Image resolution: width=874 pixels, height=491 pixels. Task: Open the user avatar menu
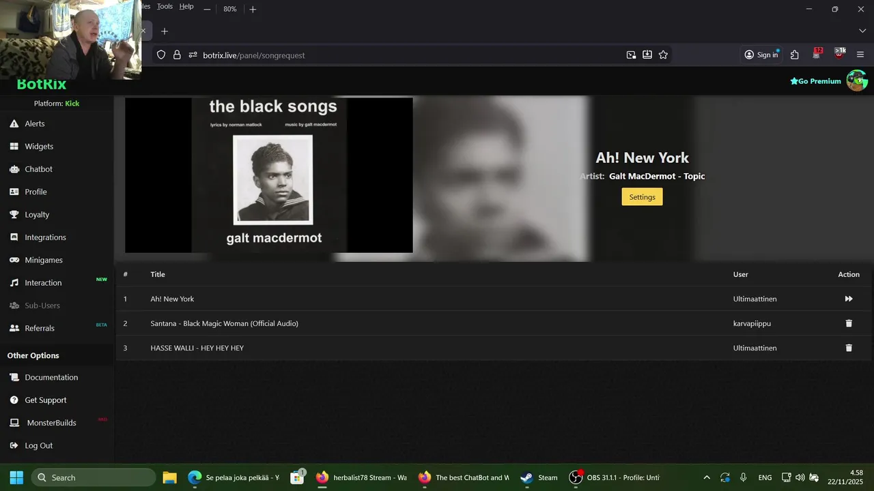click(857, 80)
